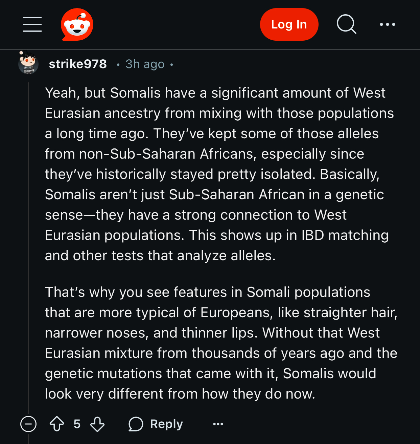Open the comment's three-dot options menu
420x444 pixels.
point(218,424)
